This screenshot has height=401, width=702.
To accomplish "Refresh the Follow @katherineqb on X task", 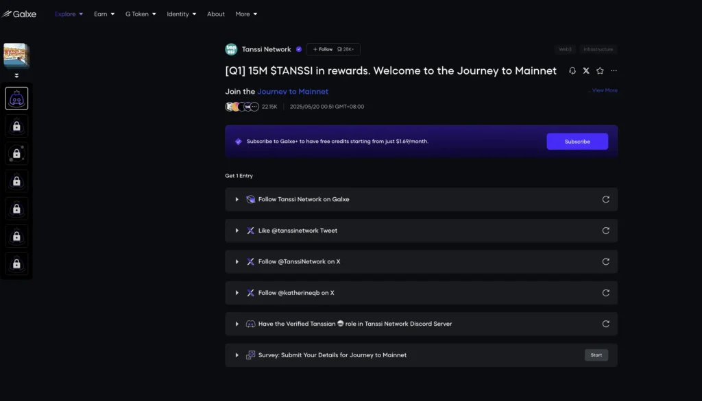I will tap(606, 293).
